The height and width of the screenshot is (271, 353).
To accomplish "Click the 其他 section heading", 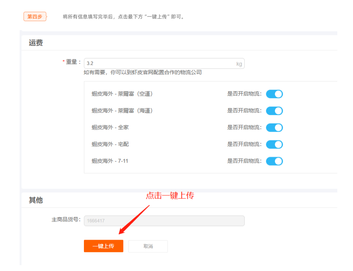I will click(x=36, y=200).
